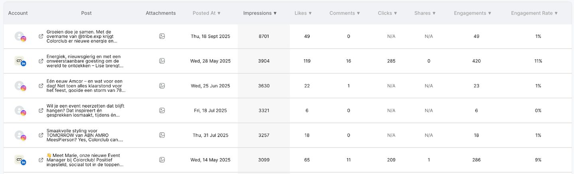Open post text 'Smaakvolle styling voor TOMORROW'

[85, 135]
